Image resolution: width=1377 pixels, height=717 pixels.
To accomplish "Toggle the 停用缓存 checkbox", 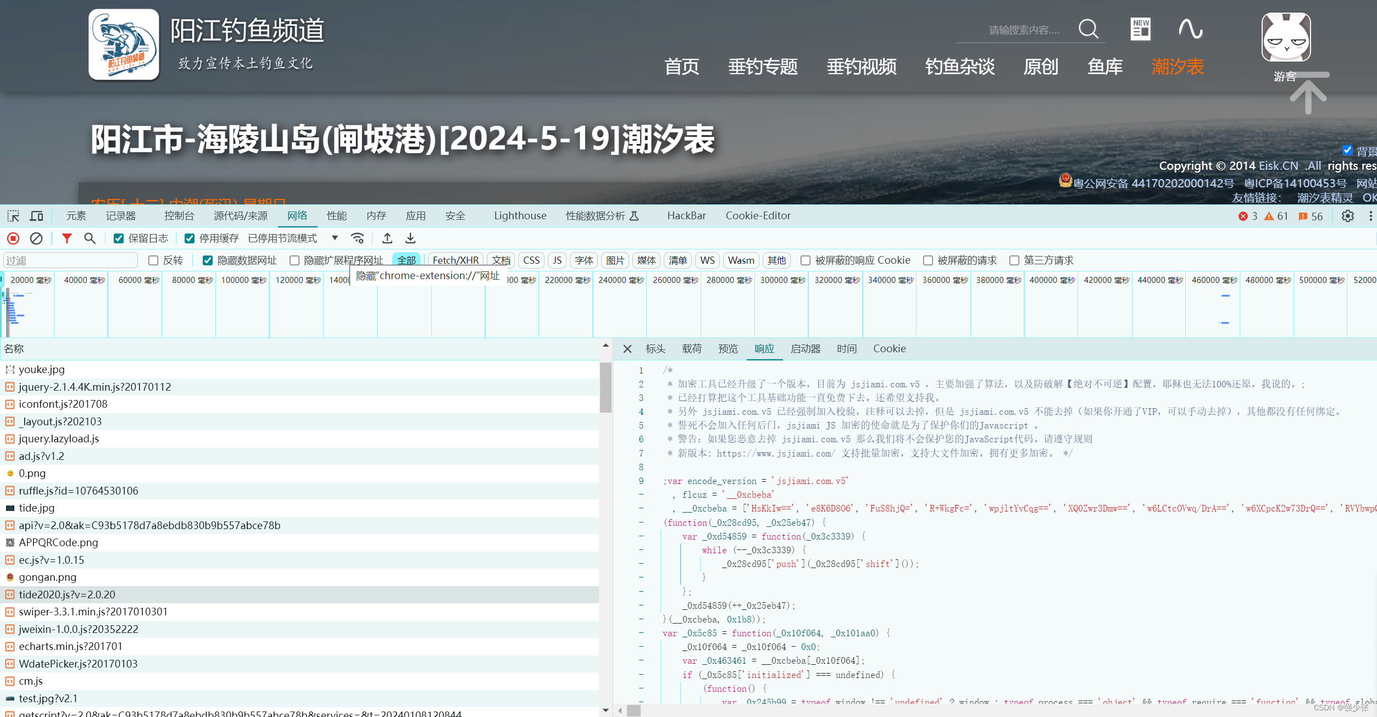I will [190, 238].
